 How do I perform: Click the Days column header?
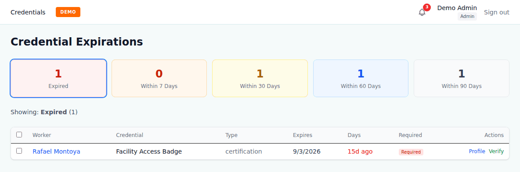pos(354,135)
